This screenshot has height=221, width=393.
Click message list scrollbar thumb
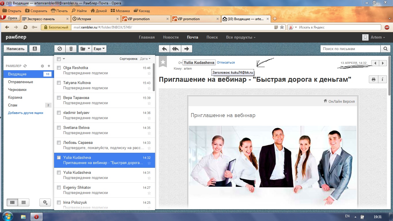154,77
